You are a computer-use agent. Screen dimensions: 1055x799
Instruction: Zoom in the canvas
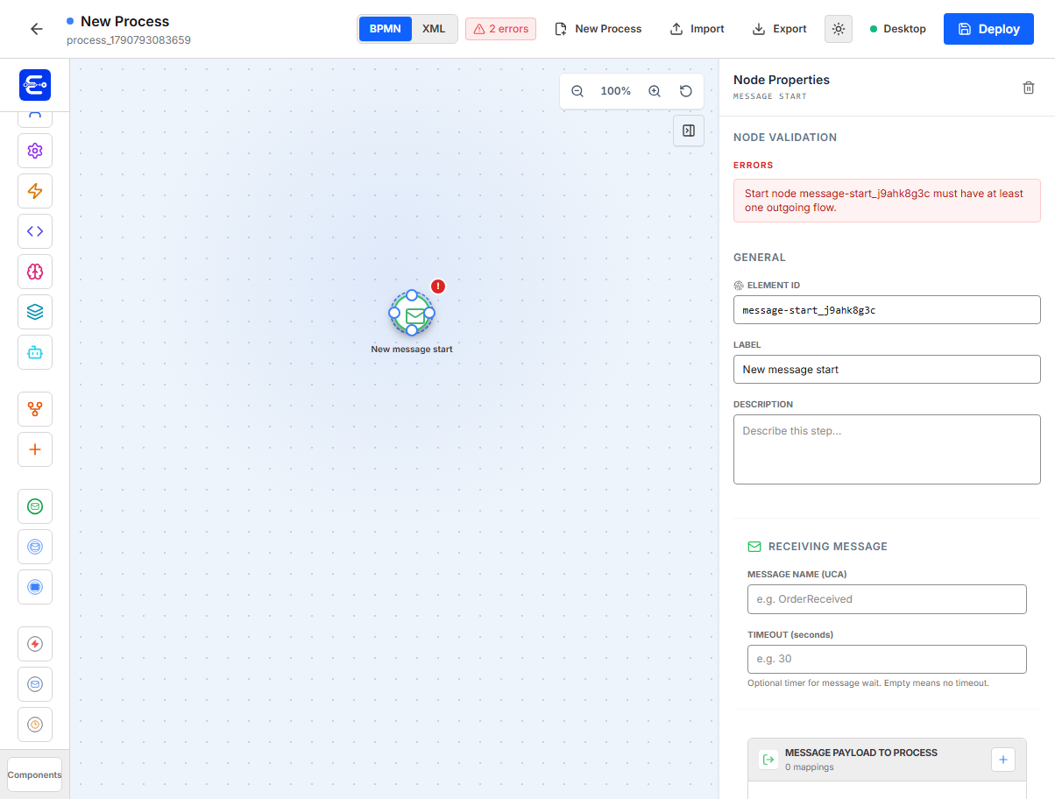pos(655,91)
